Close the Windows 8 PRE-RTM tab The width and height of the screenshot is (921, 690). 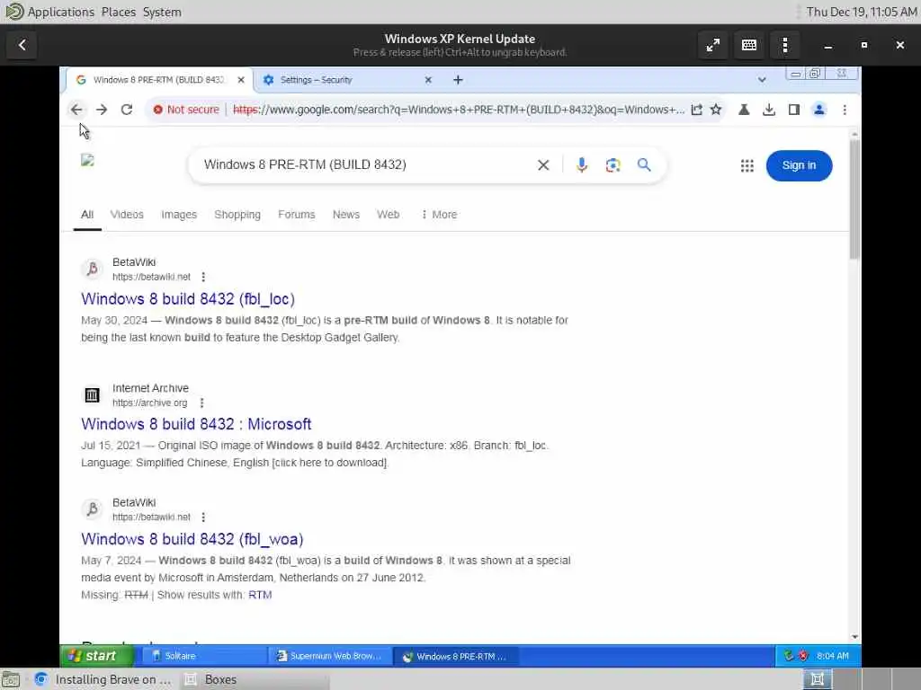pos(241,80)
